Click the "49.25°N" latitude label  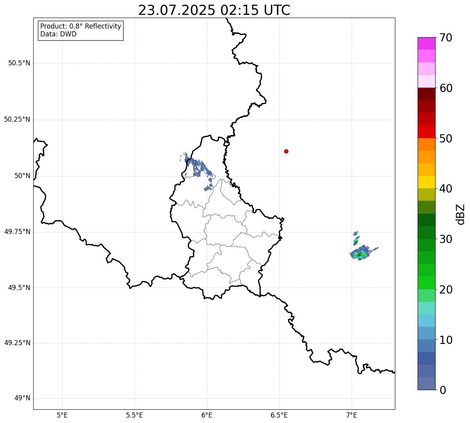17,343
